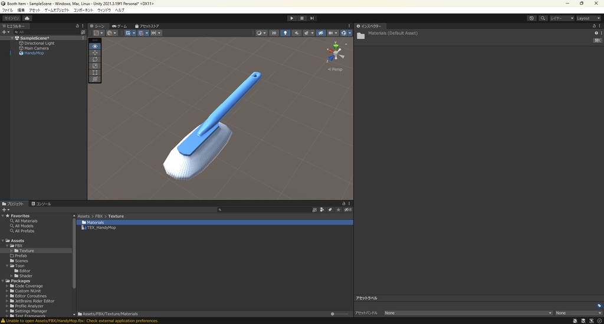Screen dimensions: 604x324
Task: Click the Project panel search field
Action: [x=264, y=210]
